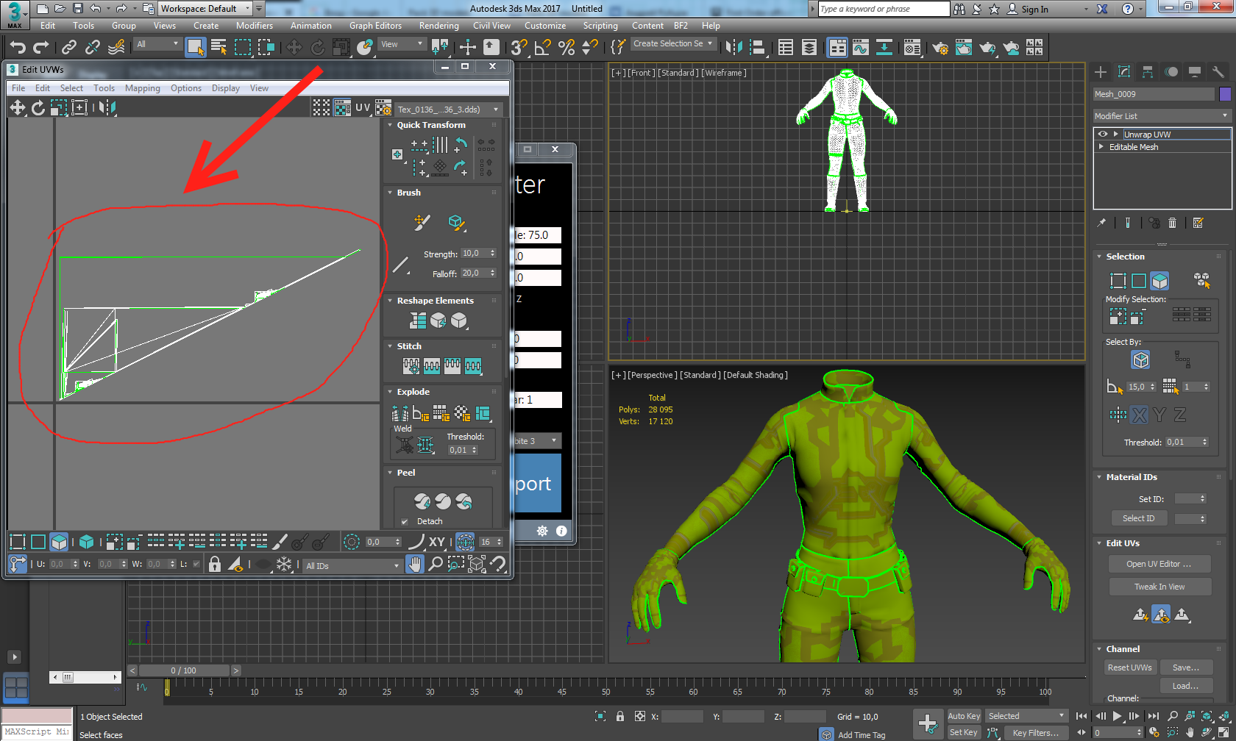This screenshot has width=1236, height=741.
Task: Click the Quick Peel icon in Peel rollout
Action: point(422,501)
